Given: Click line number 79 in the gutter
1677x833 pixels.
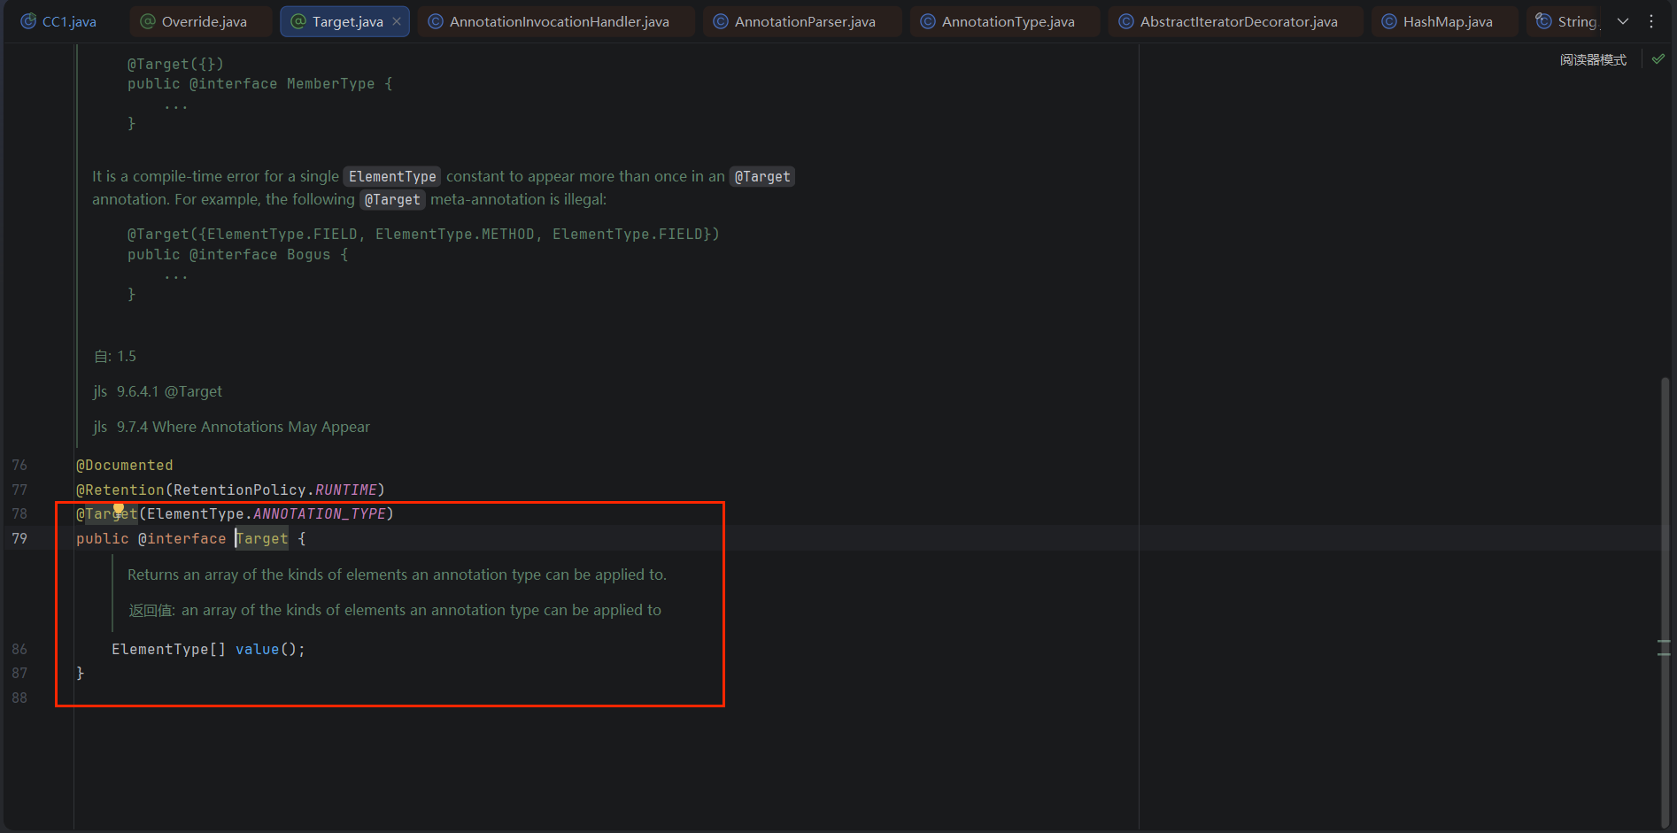Looking at the screenshot, I should [x=19, y=538].
